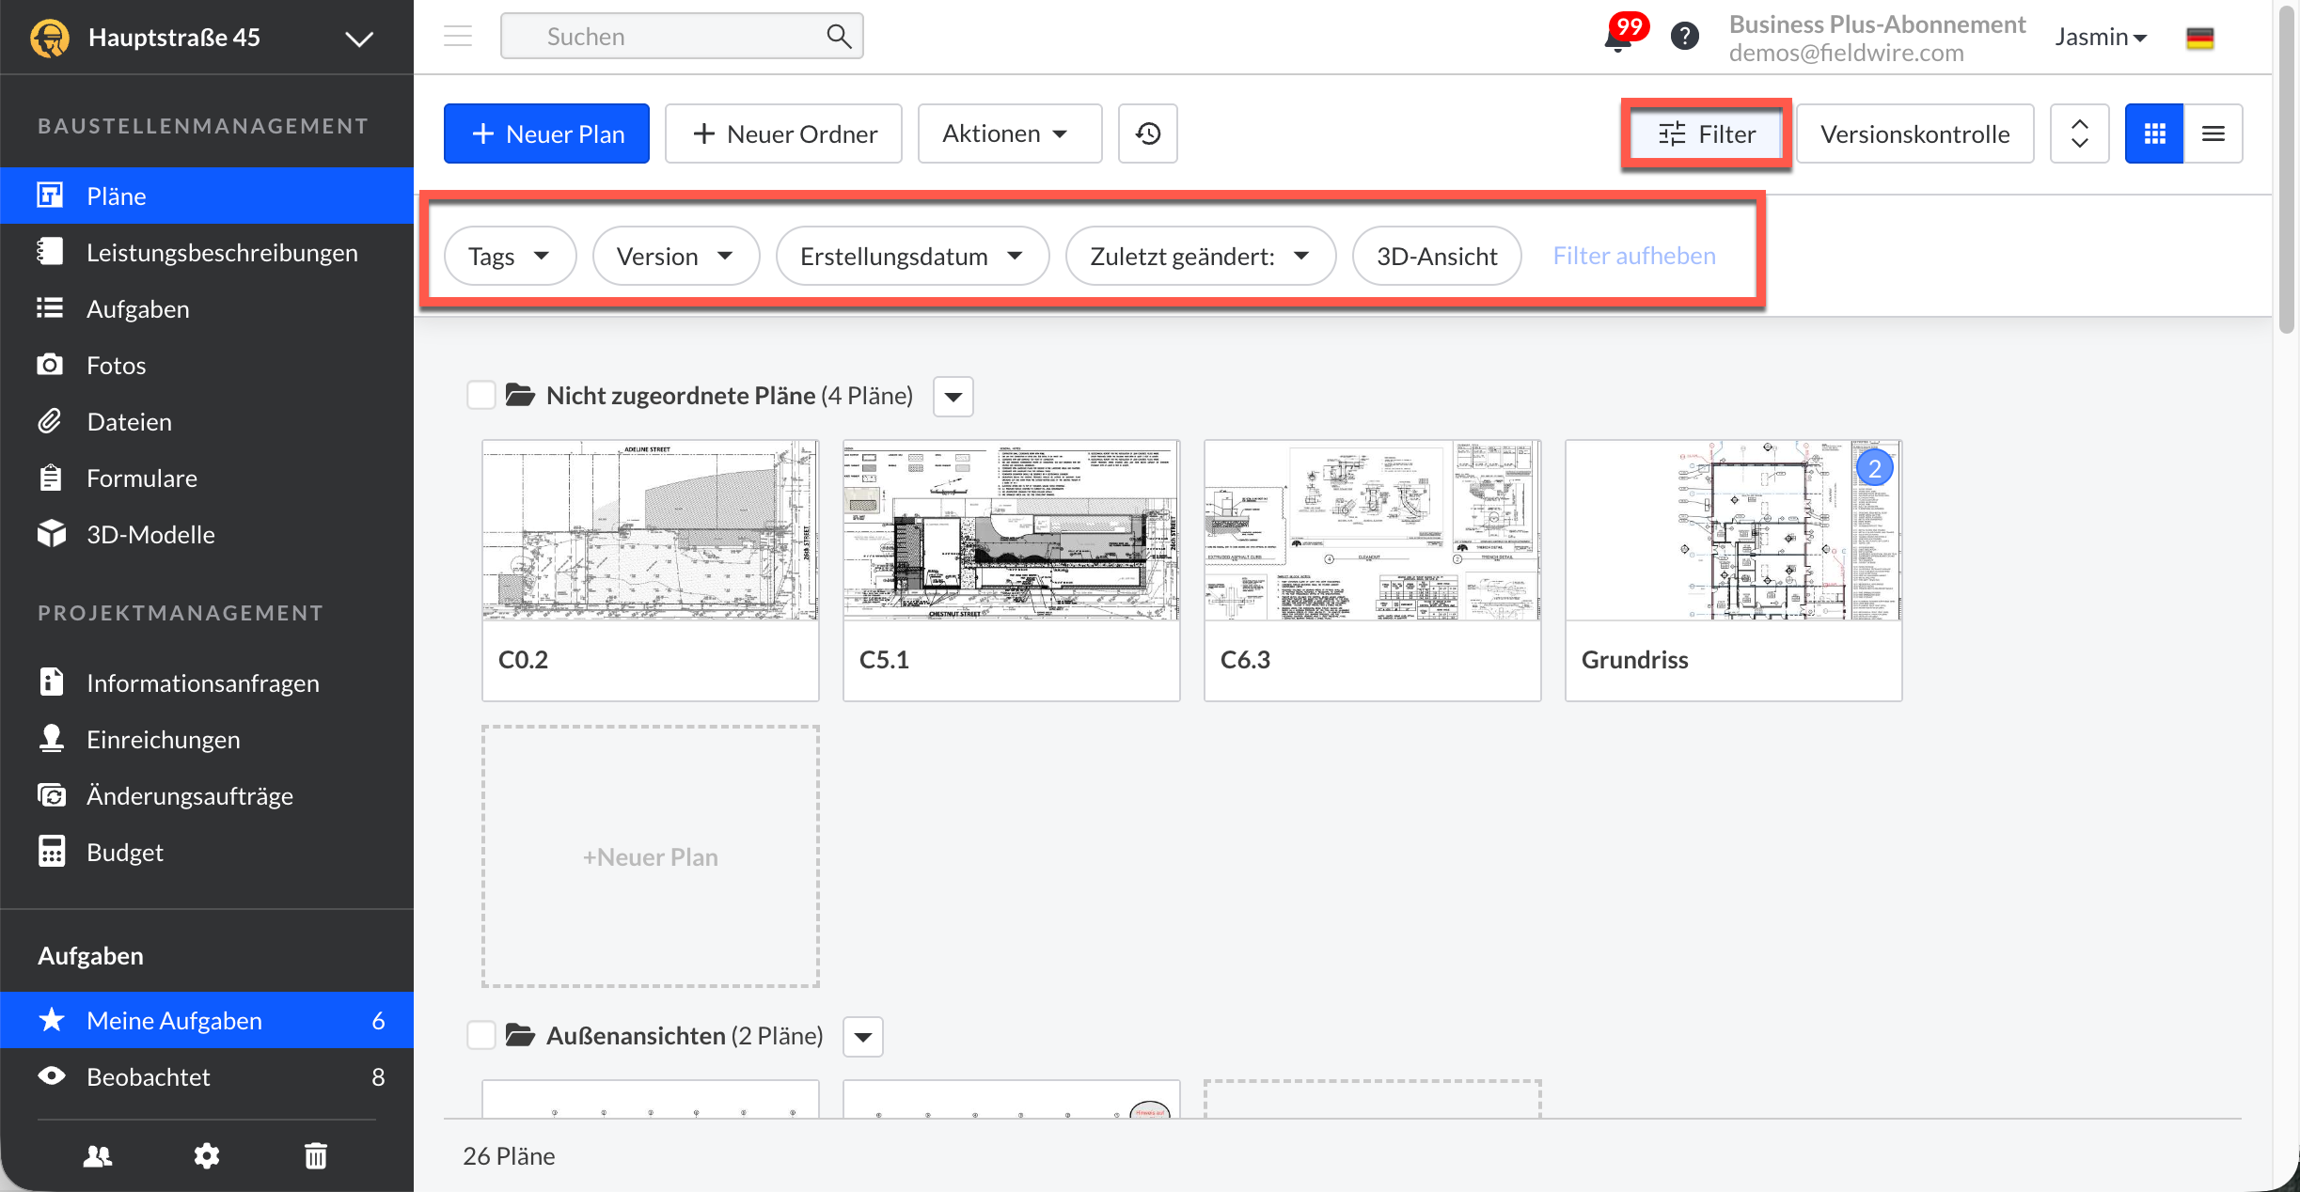Toggle the hamburger sidebar menu icon
The image size is (2300, 1192).
point(458,37)
